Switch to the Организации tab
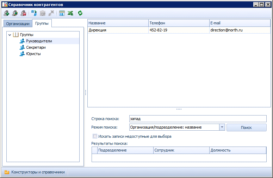Image resolution: width=273 pixels, height=178 pixels. 18,24
